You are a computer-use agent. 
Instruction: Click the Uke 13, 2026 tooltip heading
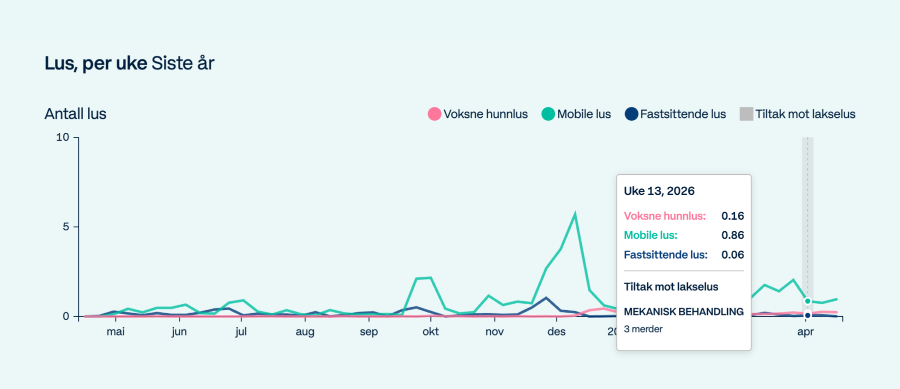(659, 191)
